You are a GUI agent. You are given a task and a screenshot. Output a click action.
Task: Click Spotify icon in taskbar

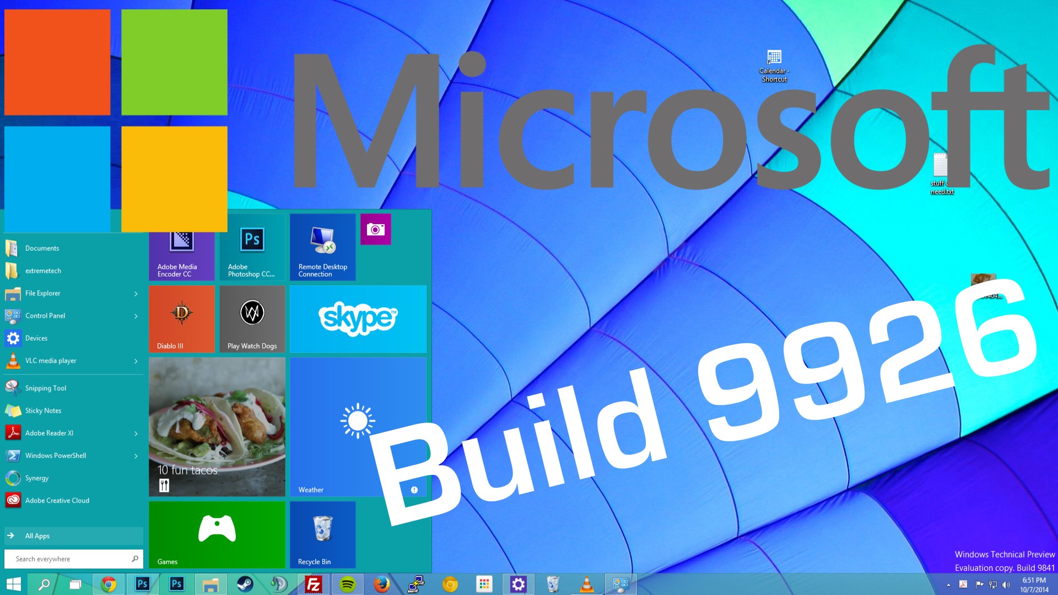tap(347, 584)
